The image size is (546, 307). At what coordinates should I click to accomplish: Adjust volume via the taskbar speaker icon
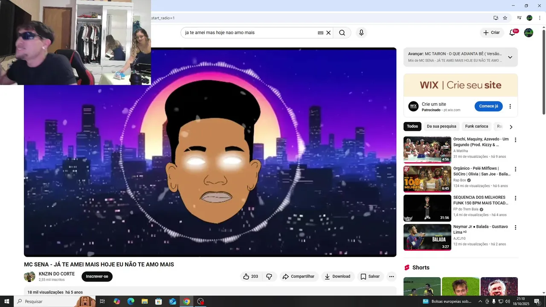[x=508, y=301]
